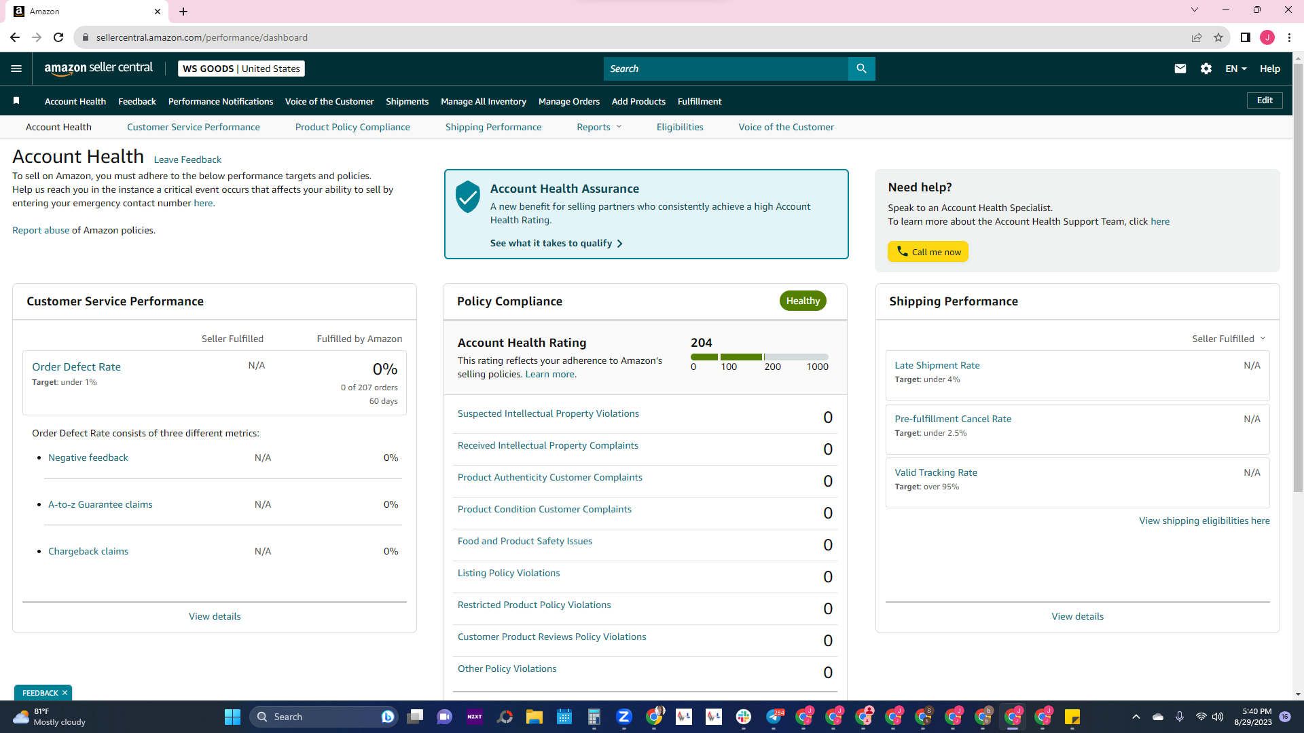The image size is (1304, 733).
Task: Click the browser share icon
Action: [x=1197, y=37]
